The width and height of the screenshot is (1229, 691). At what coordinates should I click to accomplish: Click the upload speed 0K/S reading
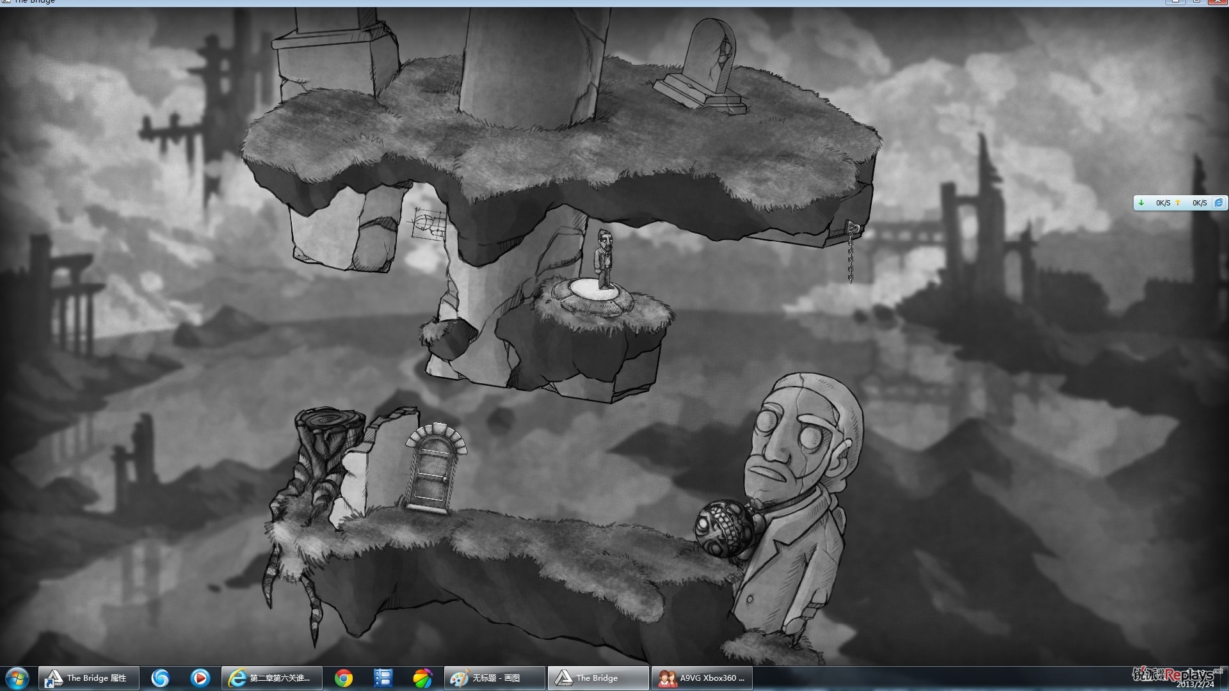(x=1199, y=203)
